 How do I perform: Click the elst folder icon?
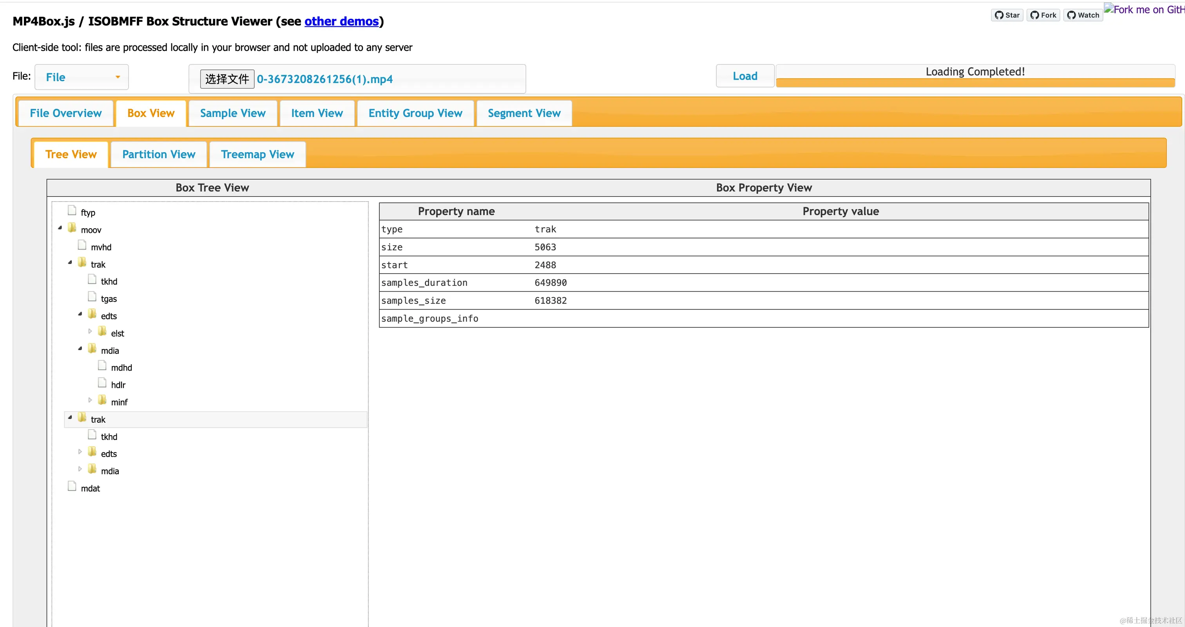[103, 331]
